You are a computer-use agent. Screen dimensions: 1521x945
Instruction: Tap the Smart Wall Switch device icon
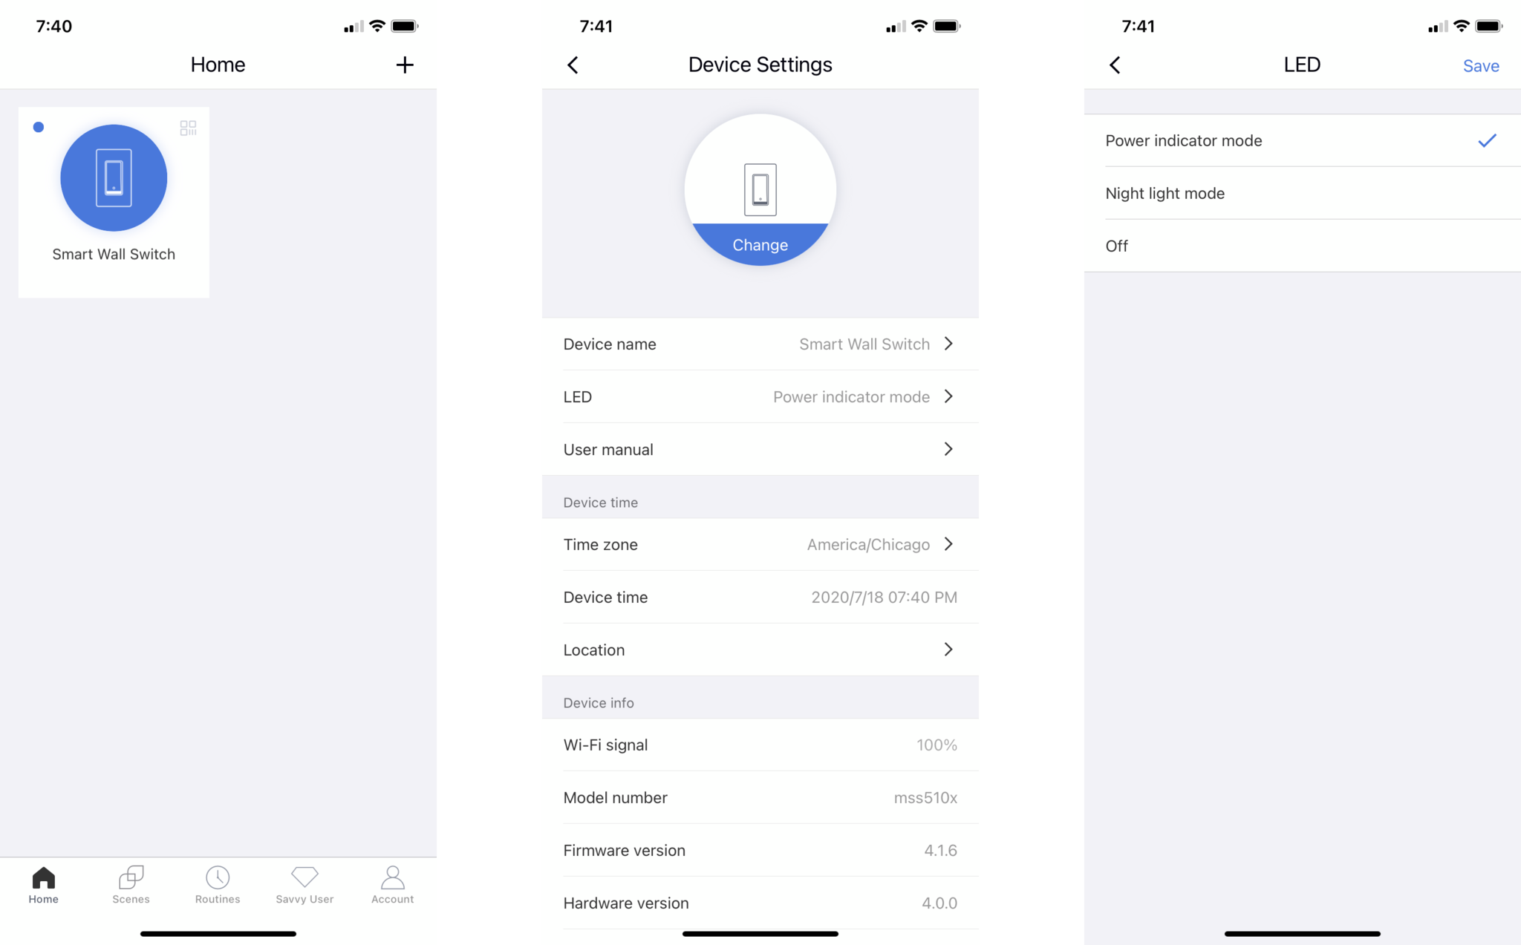[112, 179]
